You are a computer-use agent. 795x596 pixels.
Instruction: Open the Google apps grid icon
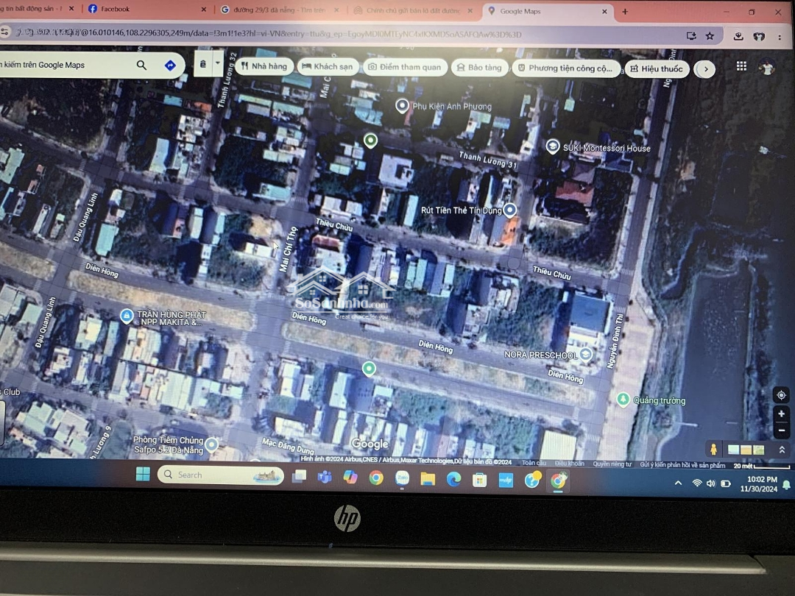(741, 66)
